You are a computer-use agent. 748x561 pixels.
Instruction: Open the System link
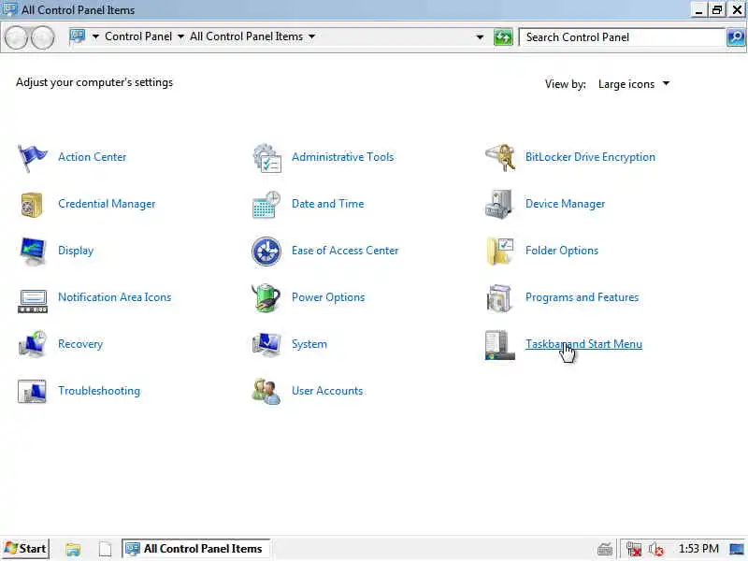[x=309, y=344]
